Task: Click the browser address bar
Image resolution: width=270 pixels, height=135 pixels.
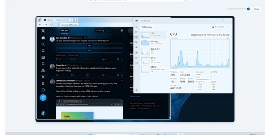Action: pyautogui.click(x=69, y=24)
